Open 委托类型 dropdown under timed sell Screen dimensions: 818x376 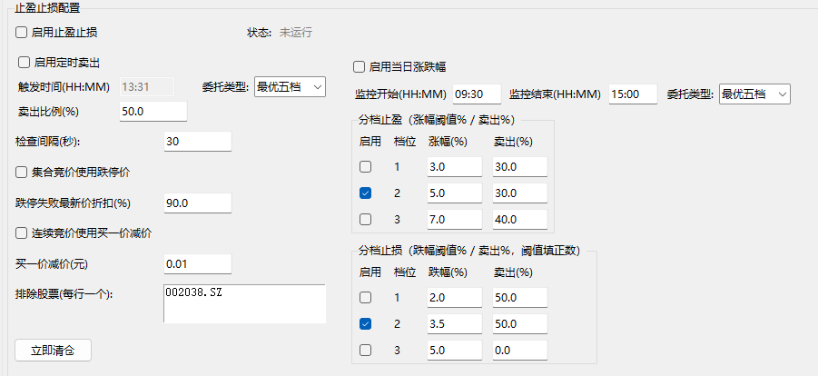click(290, 86)
